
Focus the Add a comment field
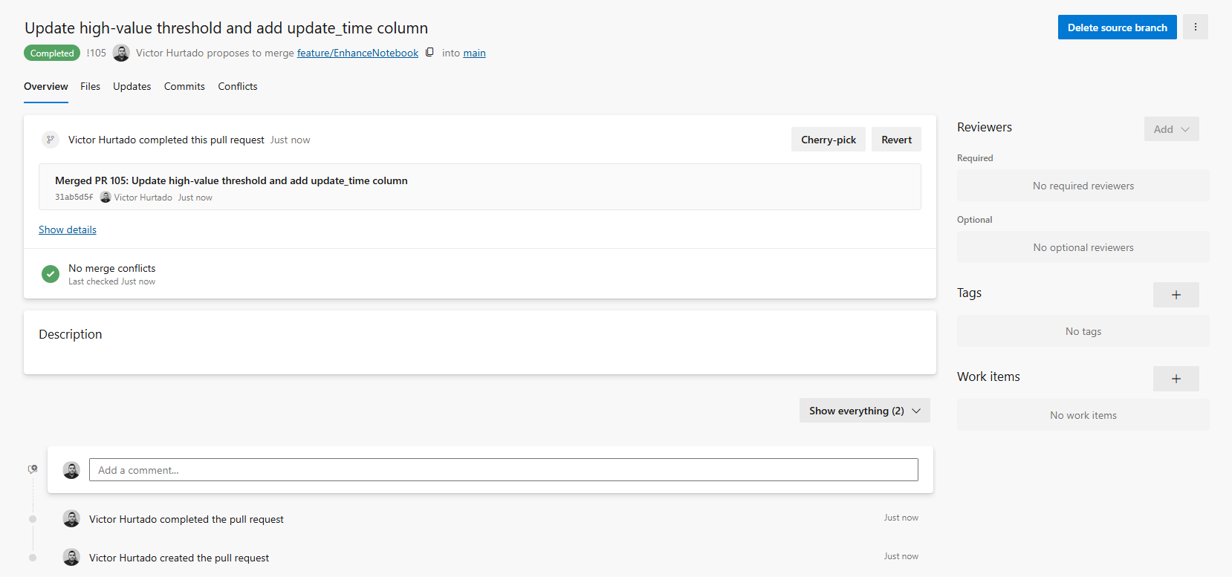tap(503, 470)
